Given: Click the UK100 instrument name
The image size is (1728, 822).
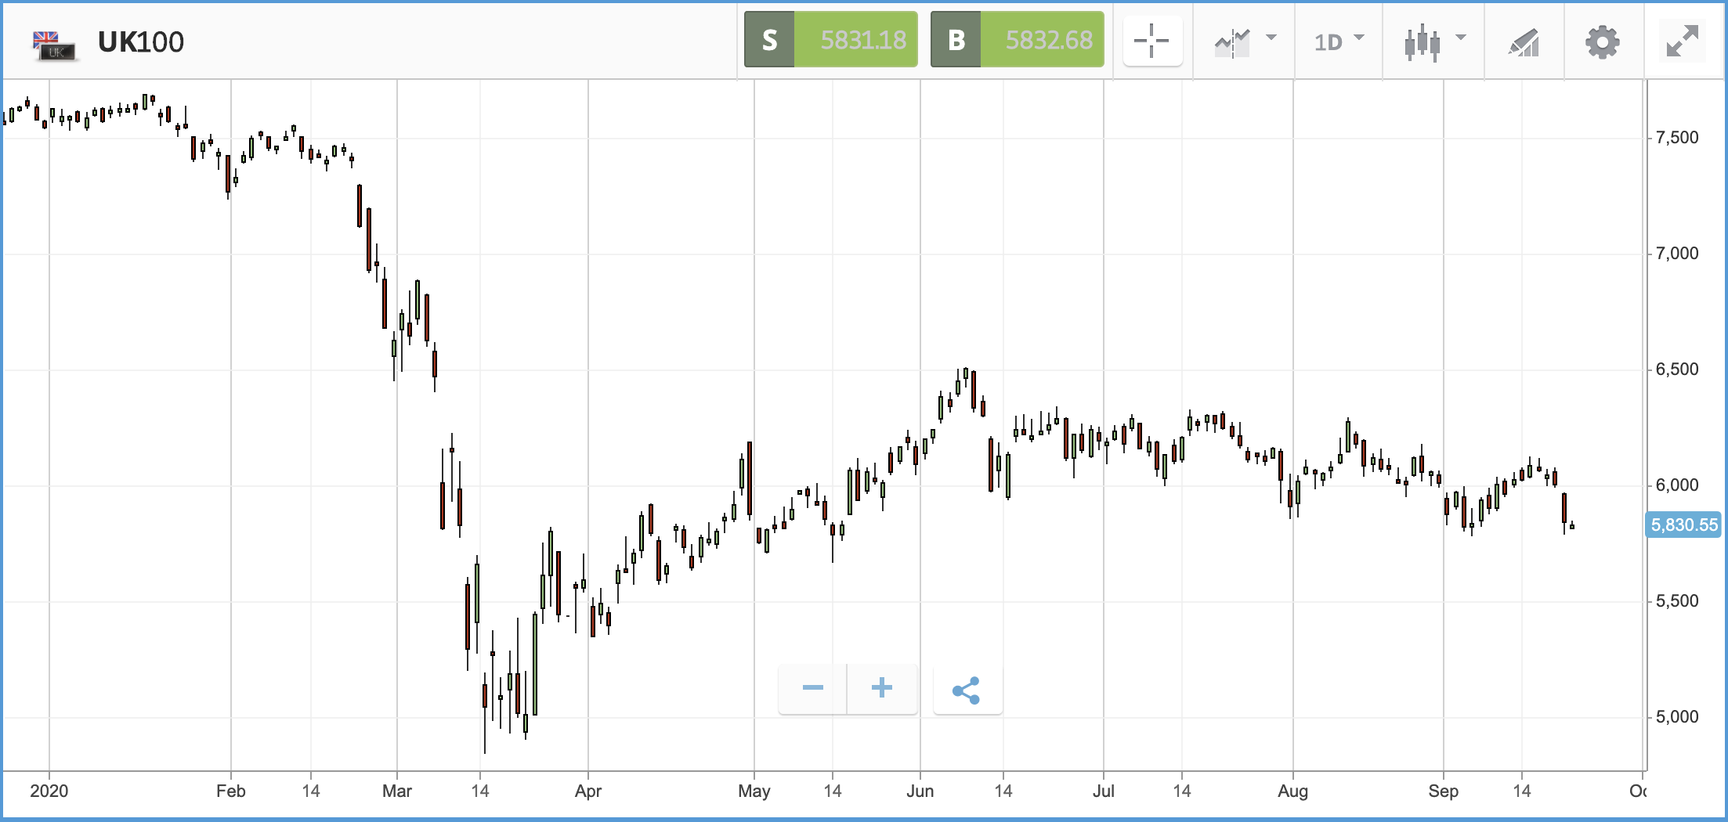Looking at the screenshot, I should point(141,42).
